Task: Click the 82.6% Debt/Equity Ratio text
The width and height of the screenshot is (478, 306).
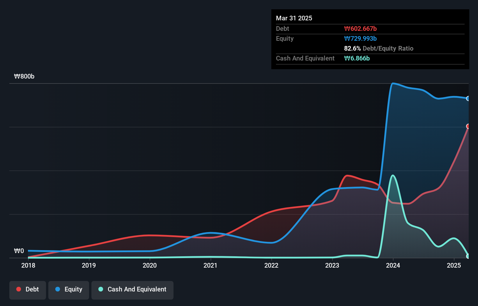Action: pos(379,49)
